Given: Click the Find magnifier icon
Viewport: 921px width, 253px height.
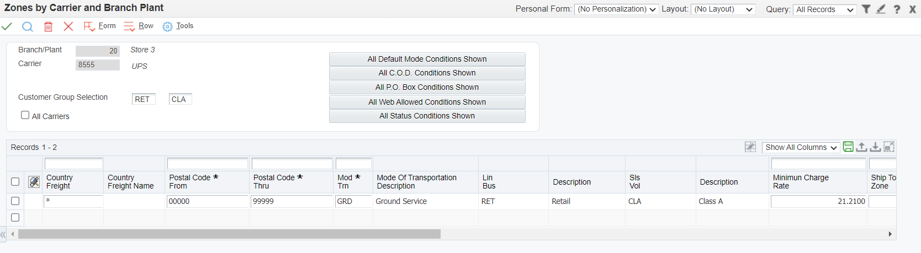Looking at the screenshot, I should tap(28, 26).
